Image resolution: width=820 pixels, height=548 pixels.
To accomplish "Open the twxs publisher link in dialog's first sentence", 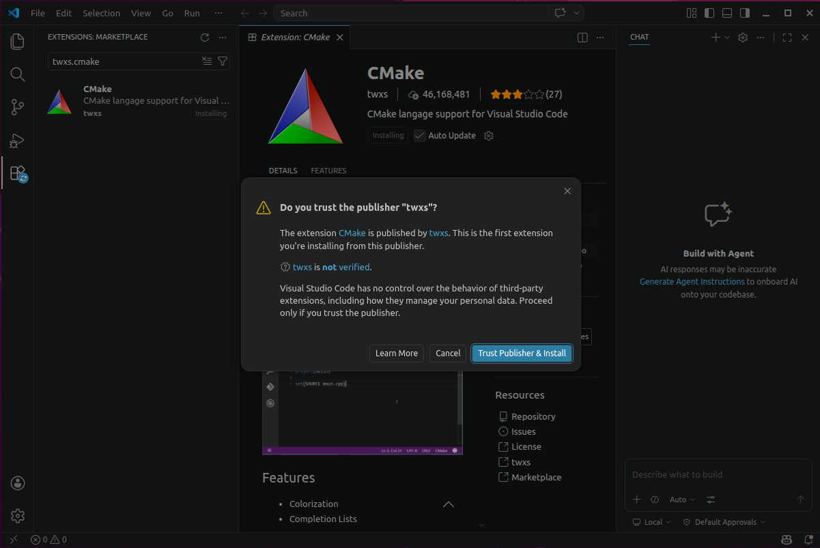I will (438, 233).
